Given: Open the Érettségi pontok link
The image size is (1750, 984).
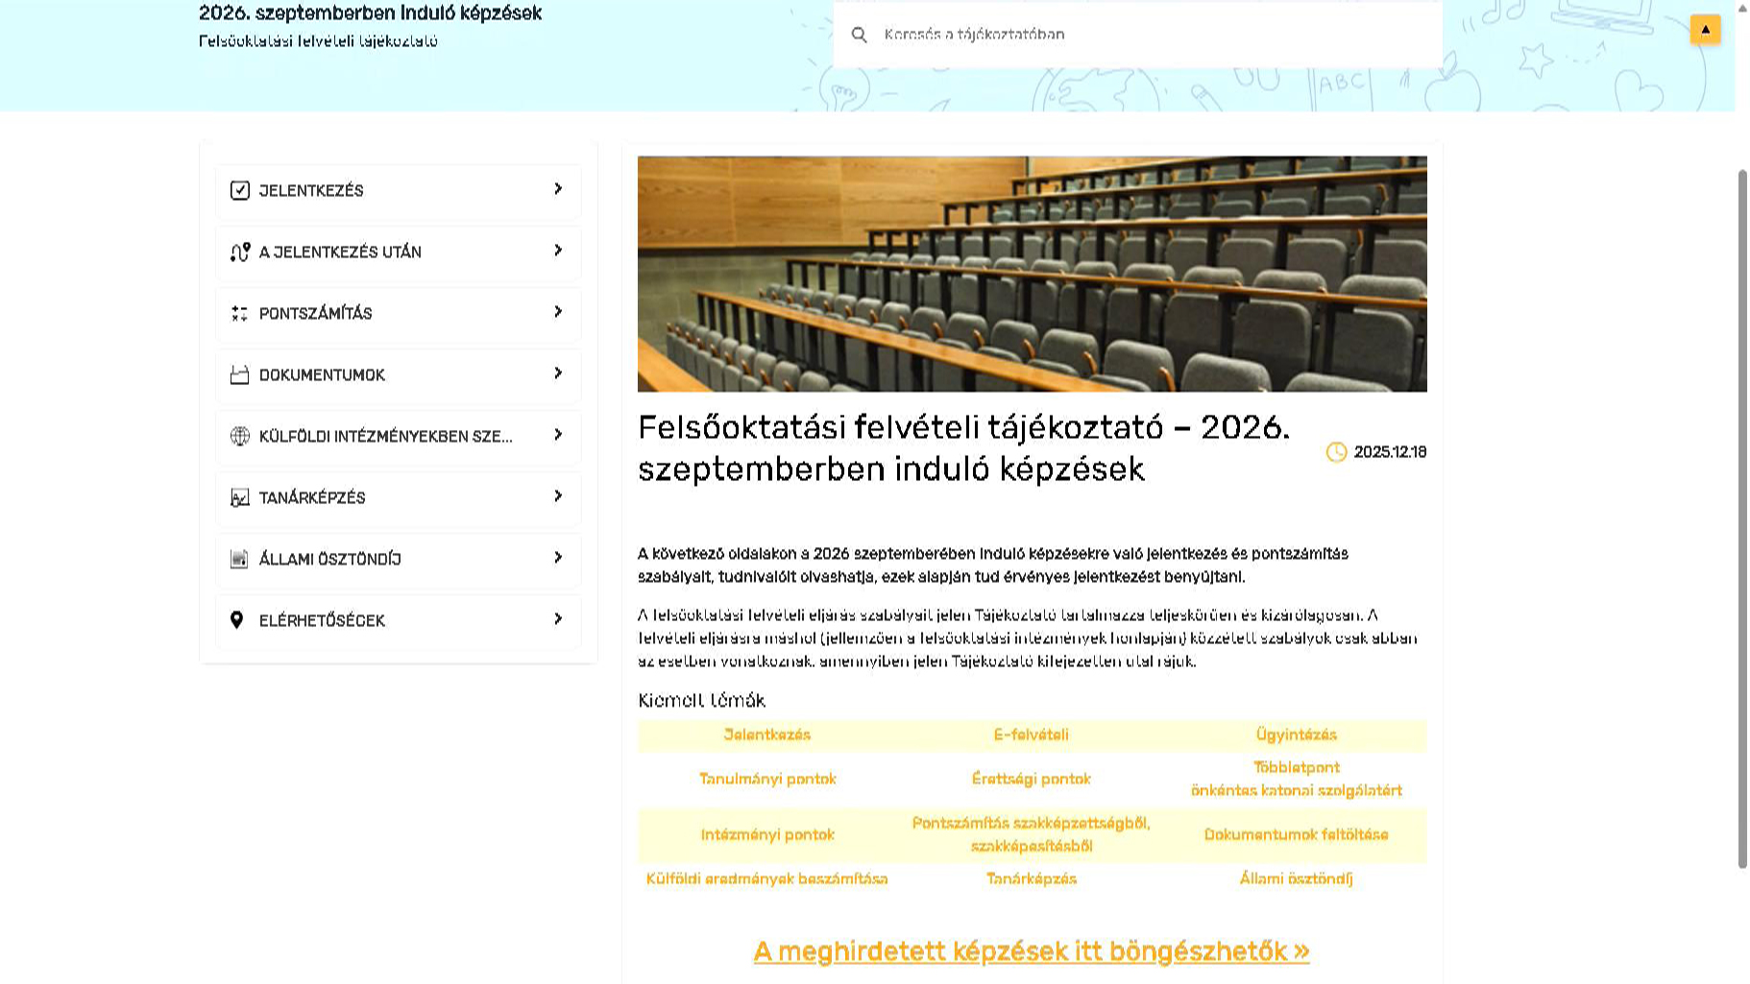Looking at the screenshot, I should (1031, 779).
